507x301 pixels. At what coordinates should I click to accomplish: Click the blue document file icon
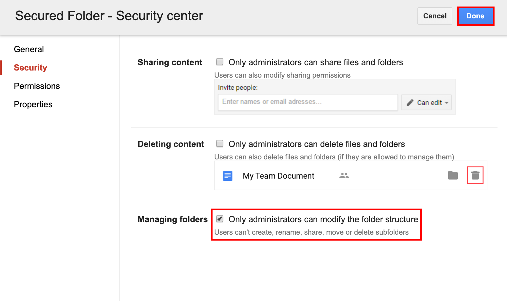228,176
